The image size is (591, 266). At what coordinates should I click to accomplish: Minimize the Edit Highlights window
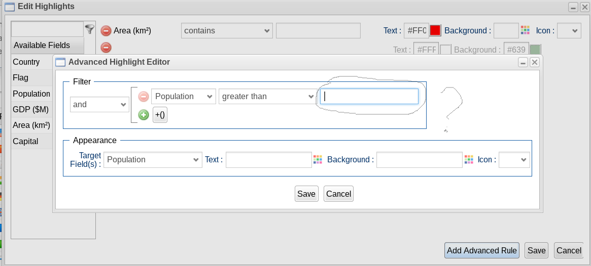pos(573,7)
